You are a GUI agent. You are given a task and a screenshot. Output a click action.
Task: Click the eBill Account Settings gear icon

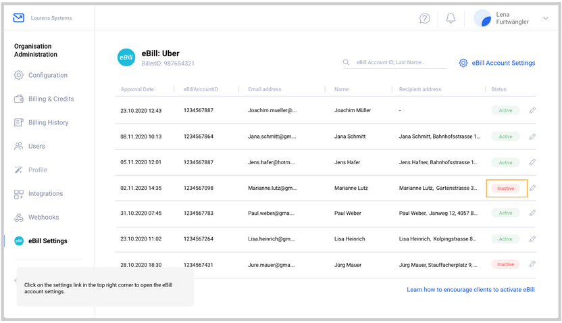pyautogui.click(x=463, y=63)
